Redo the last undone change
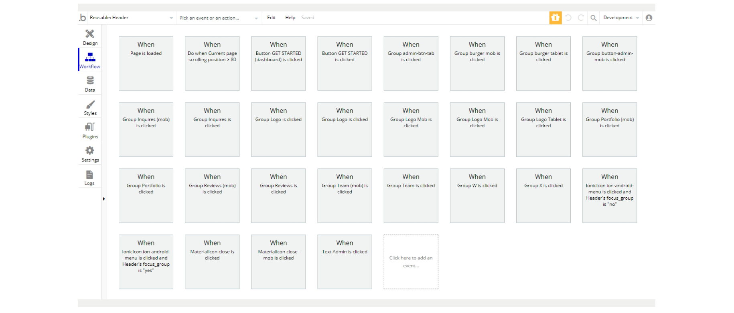Screen dimensions: 734x313 point(581,18)
